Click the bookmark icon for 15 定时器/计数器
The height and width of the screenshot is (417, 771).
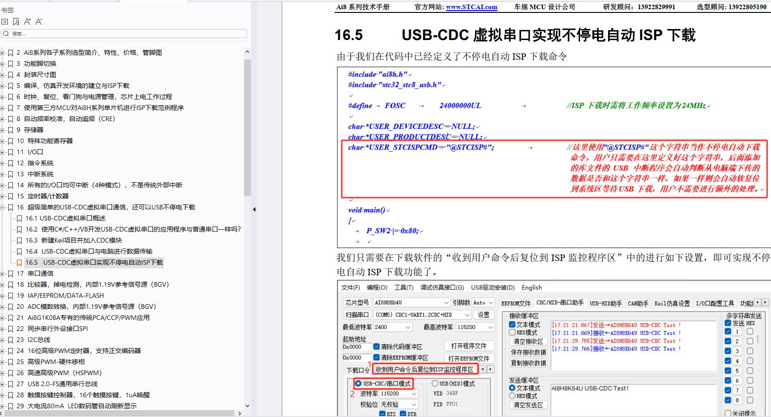[x=11, y=196]
